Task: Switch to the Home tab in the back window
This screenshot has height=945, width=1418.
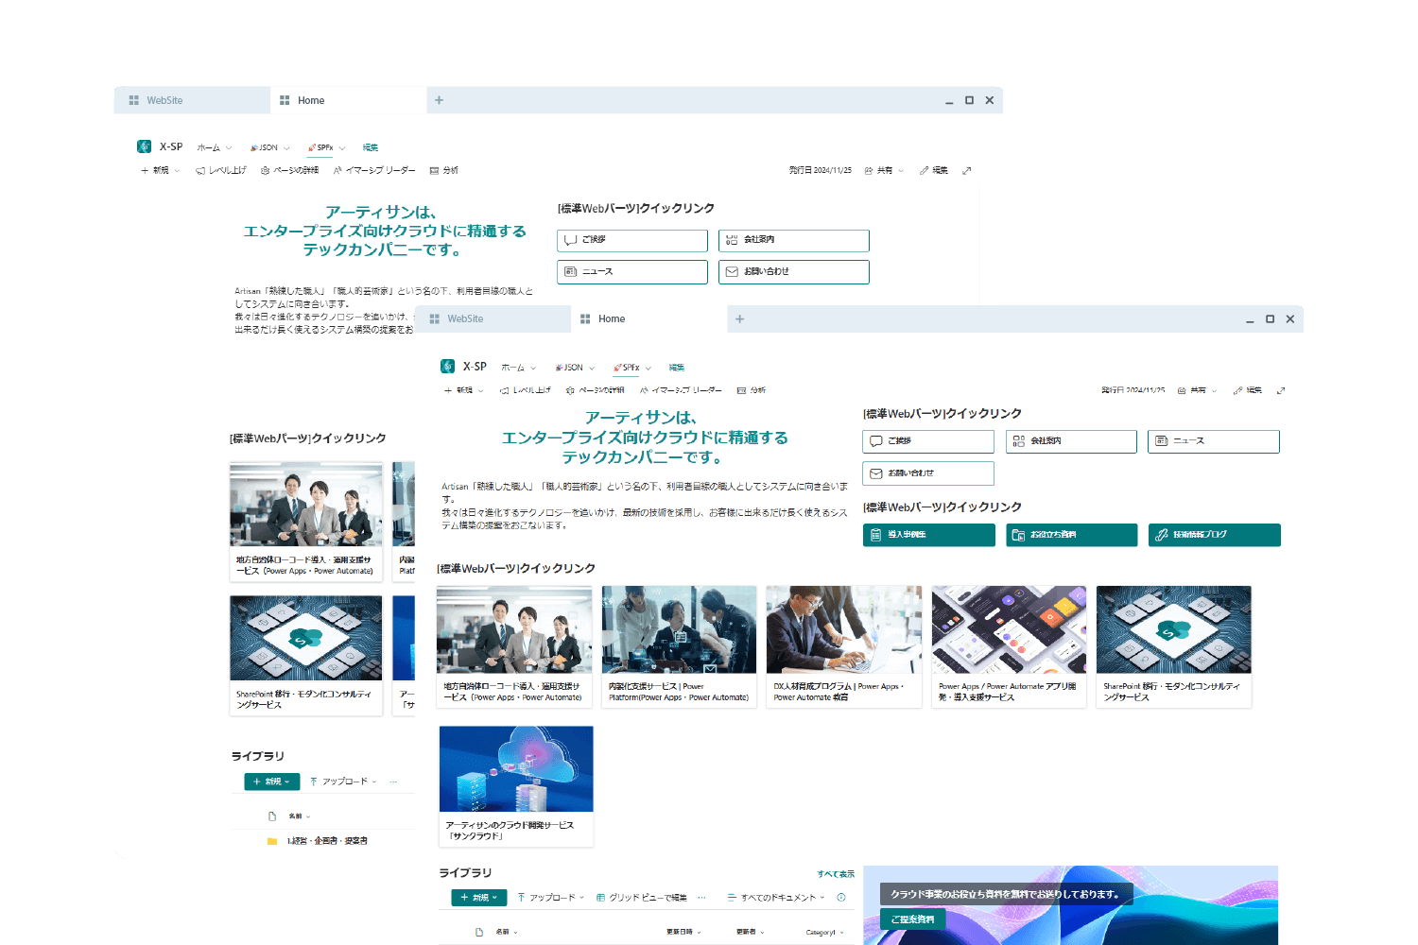Action: (348, 100)
